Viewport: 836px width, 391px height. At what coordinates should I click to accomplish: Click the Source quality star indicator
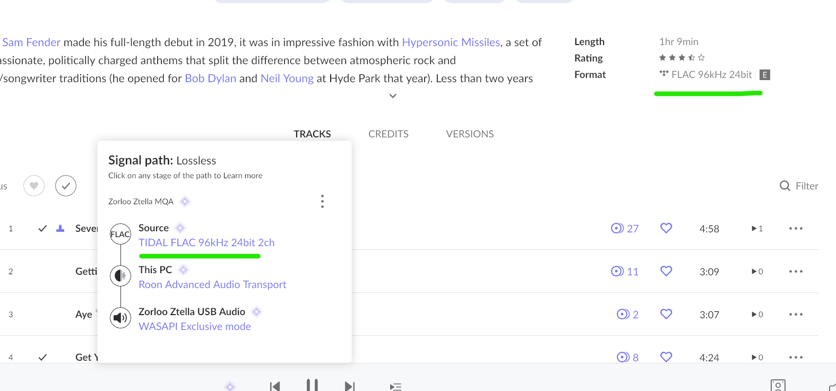180,228
